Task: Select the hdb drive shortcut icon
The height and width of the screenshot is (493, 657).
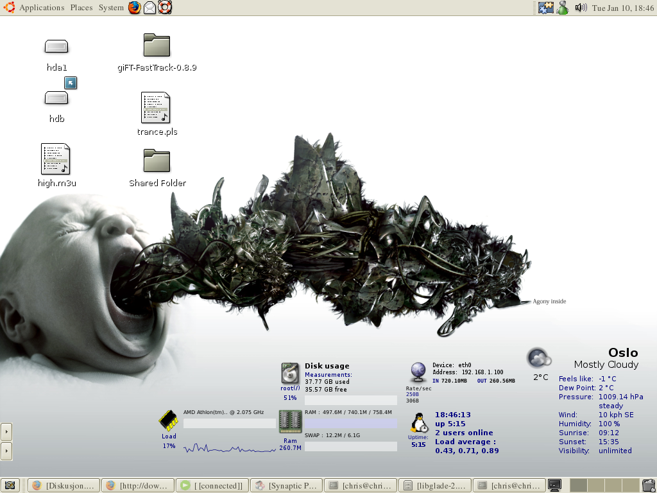Action: point(56,98)
